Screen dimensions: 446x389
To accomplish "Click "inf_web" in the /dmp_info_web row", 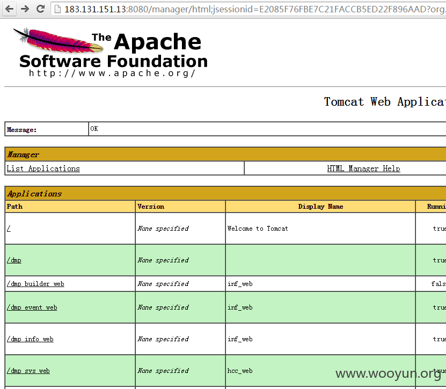I will [x=240, y=339].
